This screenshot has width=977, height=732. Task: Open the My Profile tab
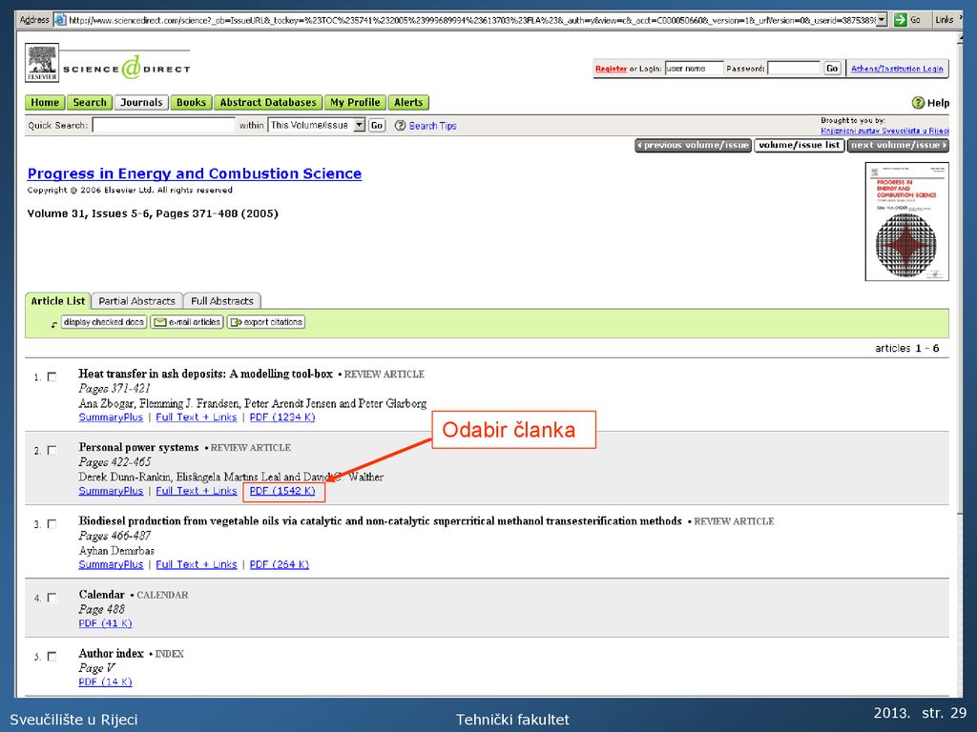point(355,103)
